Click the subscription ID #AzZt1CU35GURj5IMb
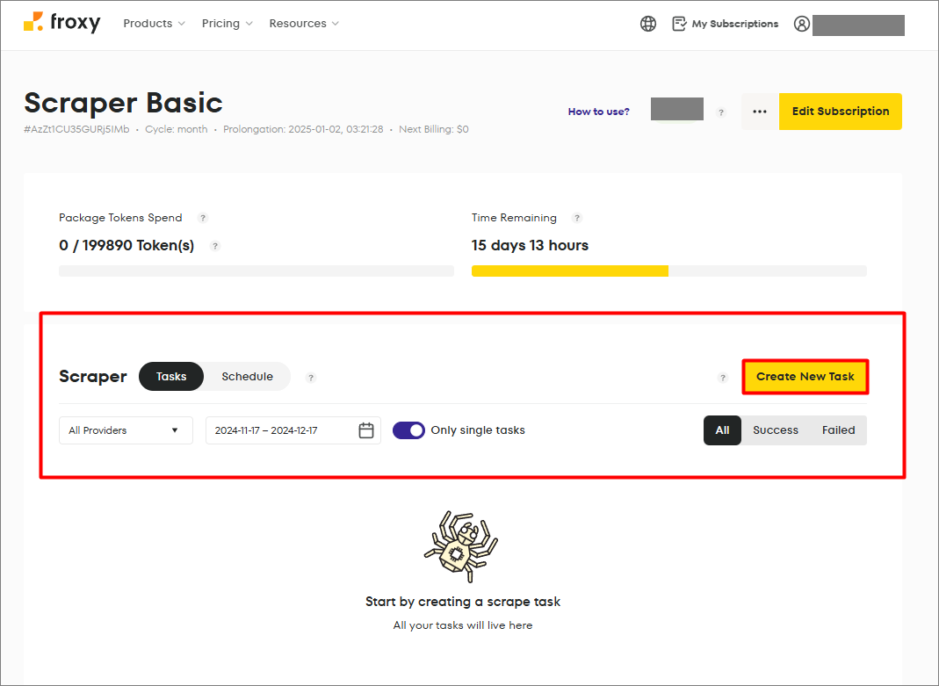This screenshot has width=939, height=686. (x=76, y=129)
